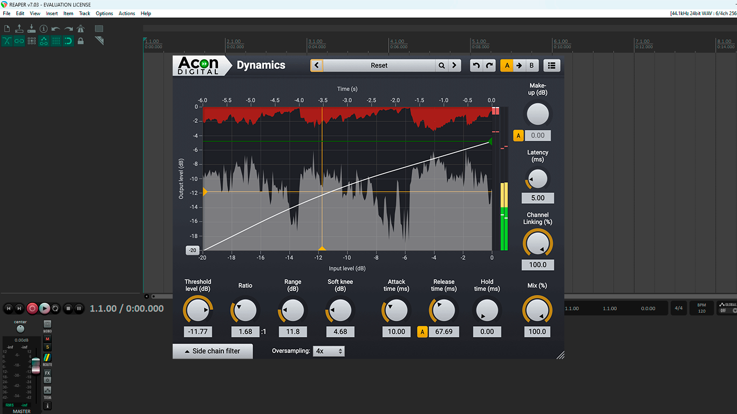Screen dimensions: 737x414
Task: Open master track ROUTE button
Action: (x=47, y=358)
